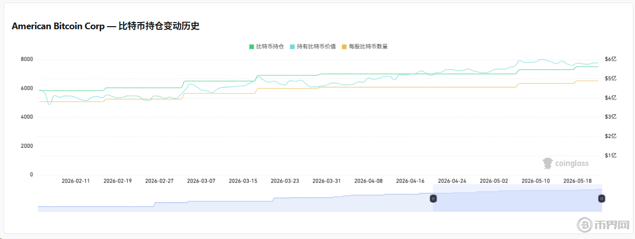
Task: Click the 4000 left axis value
Action: point(27,117)
